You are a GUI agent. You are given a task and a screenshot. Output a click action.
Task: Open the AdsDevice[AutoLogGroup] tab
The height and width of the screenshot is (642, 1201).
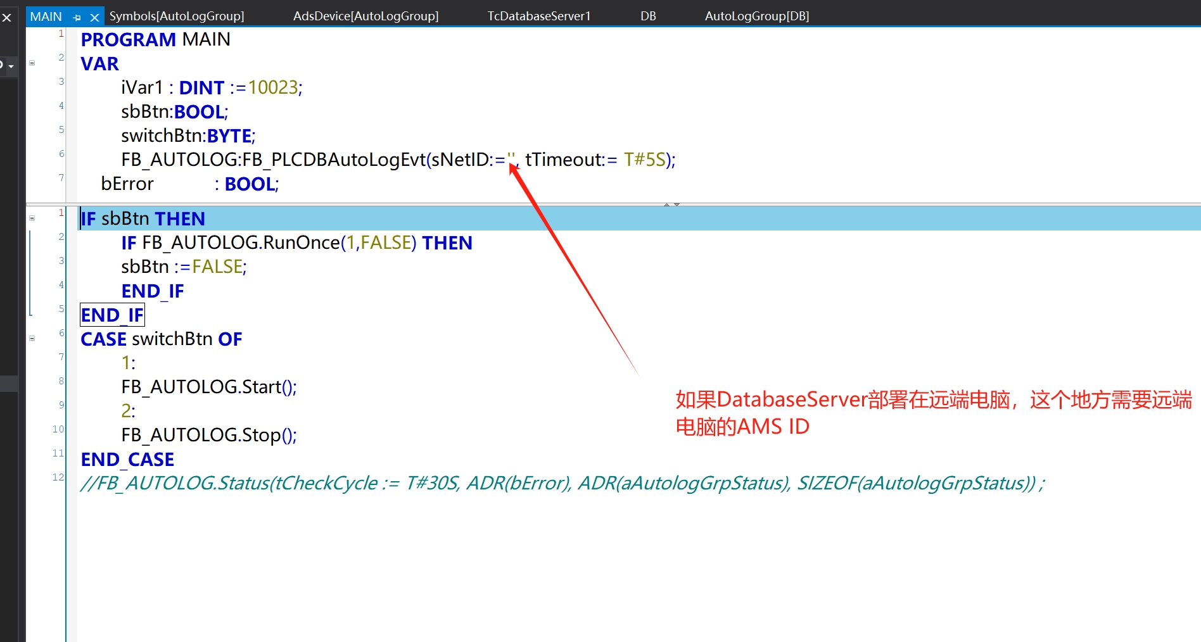pyautogui.click(x=365, y=16)
